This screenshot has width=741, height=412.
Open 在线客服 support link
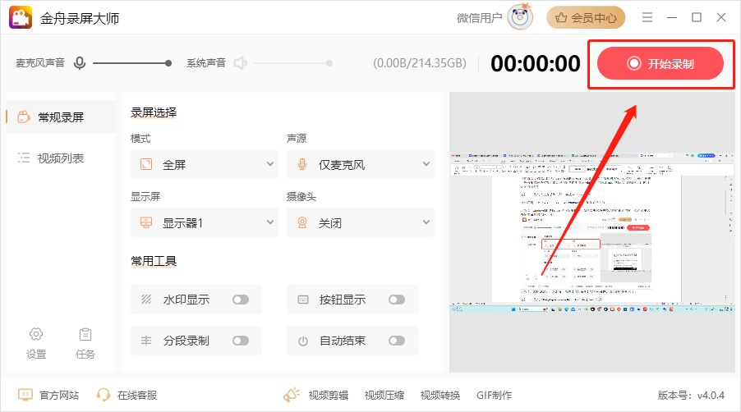coord(137,395)
